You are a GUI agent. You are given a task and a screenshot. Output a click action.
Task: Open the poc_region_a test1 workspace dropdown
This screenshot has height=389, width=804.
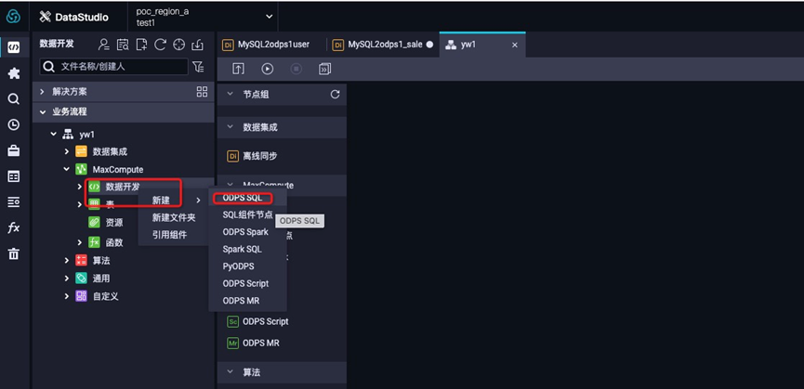pos(203,17)
